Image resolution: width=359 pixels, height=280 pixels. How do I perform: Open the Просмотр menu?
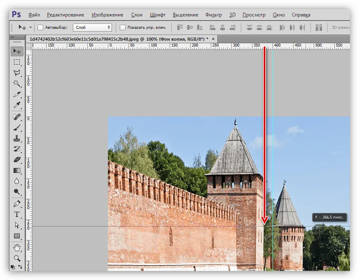[254, 15]
